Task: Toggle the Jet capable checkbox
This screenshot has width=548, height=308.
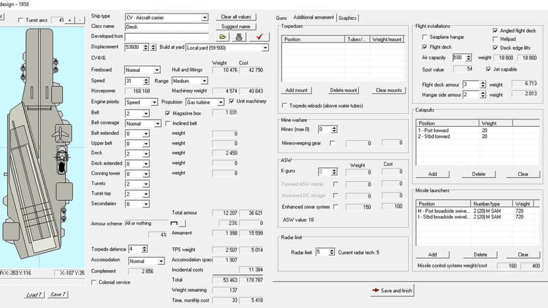Action: pos(488,69)
